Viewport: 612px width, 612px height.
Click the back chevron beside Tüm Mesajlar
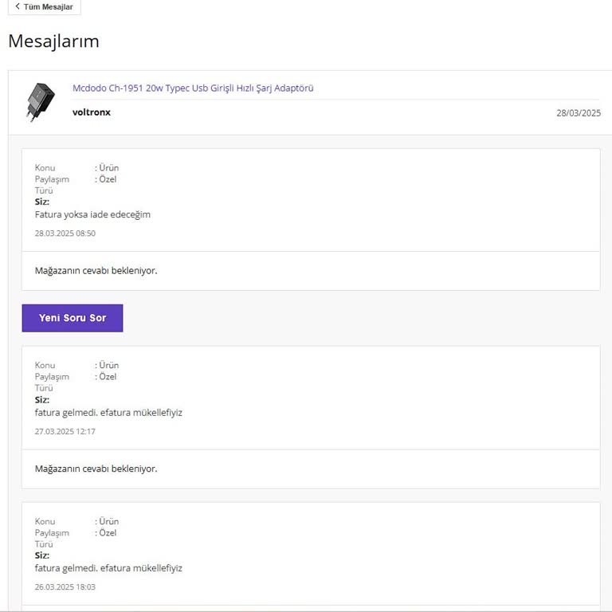coord(18,6)
